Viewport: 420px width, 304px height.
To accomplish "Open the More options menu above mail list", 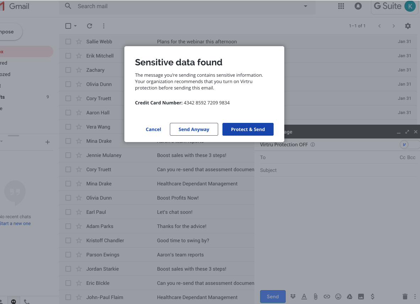I will (104, 26).
